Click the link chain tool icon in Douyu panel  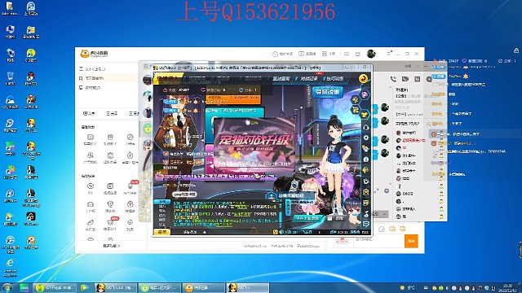[91, 222]
